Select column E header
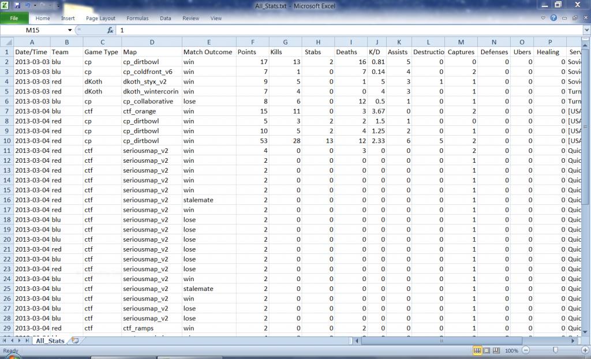 tap(209, 42)
